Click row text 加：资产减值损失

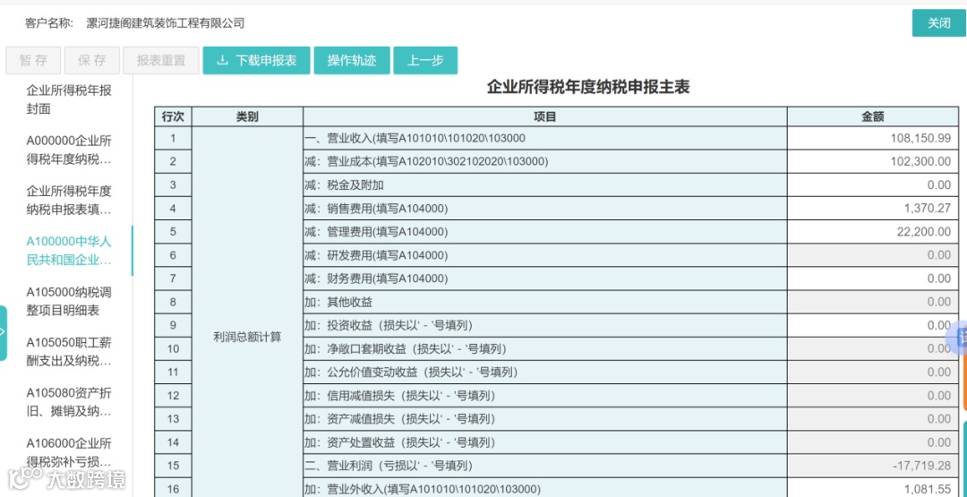tap(400, 419)
